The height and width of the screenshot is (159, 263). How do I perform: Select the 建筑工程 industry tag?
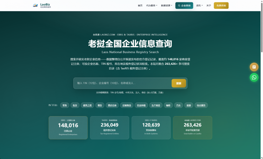coord(87,105)
